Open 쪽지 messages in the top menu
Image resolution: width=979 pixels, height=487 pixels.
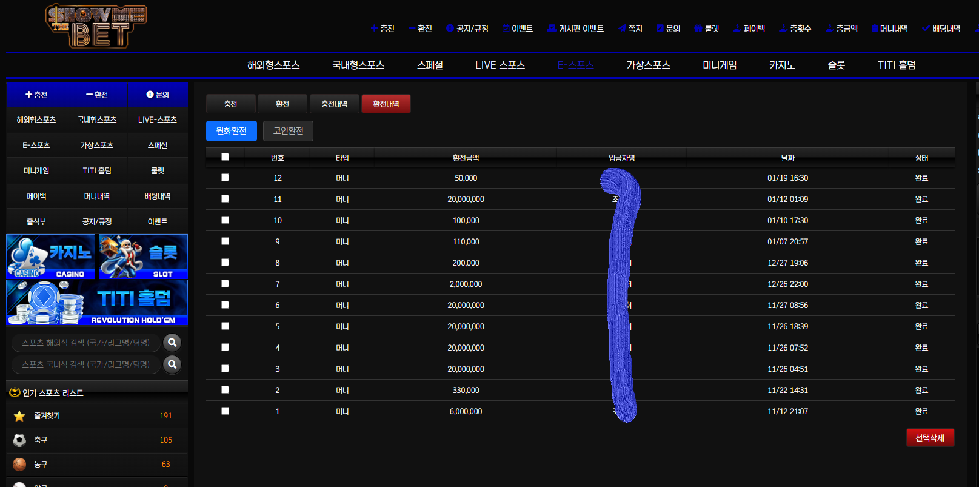pyautogui.click(x=630, y=29)
